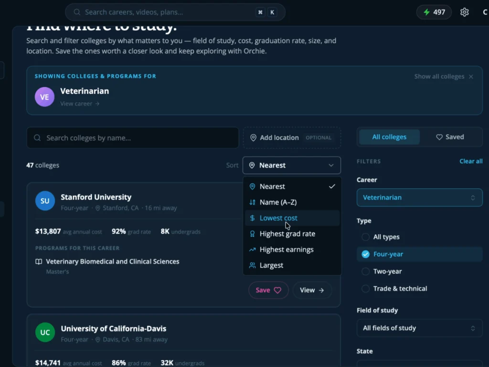
Task: Click the 47 colleges count text
Action: [43, 165]
